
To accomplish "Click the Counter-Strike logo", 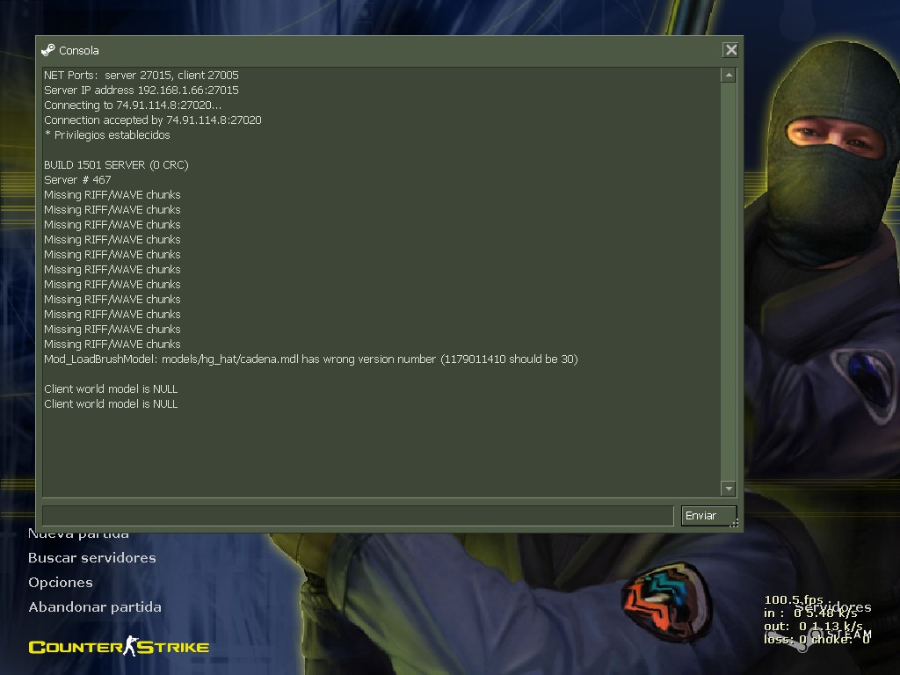I will [119, 647].
